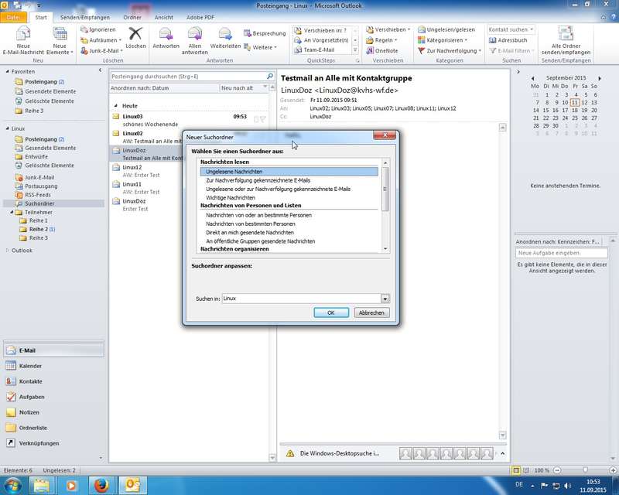Toggle the follow-up flag on Linux03 message

click(262, 119)
